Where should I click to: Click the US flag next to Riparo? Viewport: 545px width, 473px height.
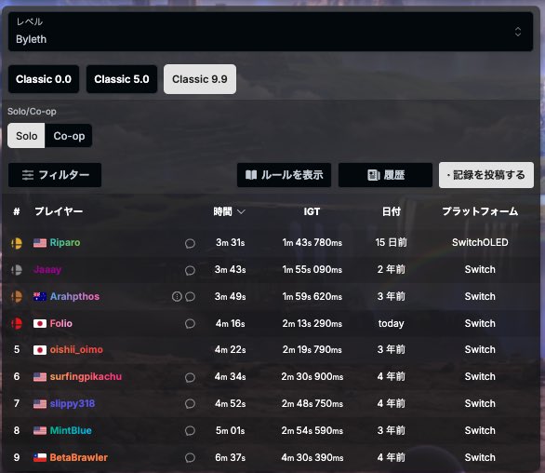40,243
